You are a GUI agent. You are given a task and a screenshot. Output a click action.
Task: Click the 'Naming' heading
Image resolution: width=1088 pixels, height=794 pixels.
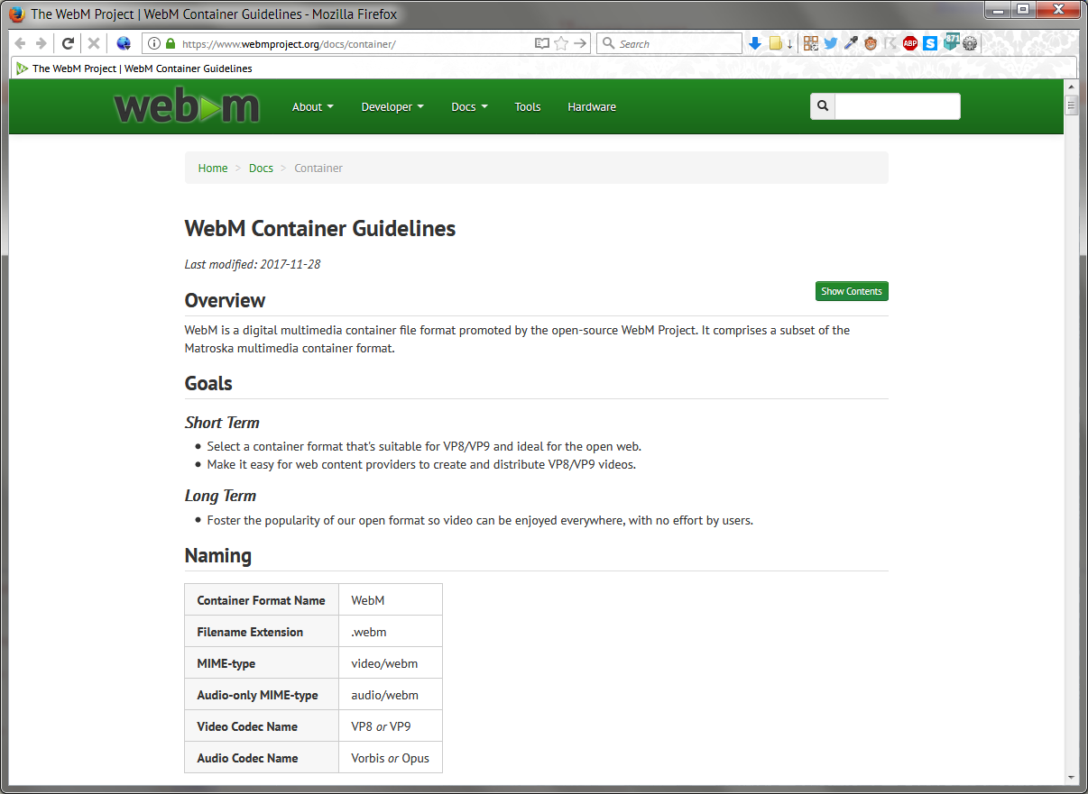[x=218, y=555]
